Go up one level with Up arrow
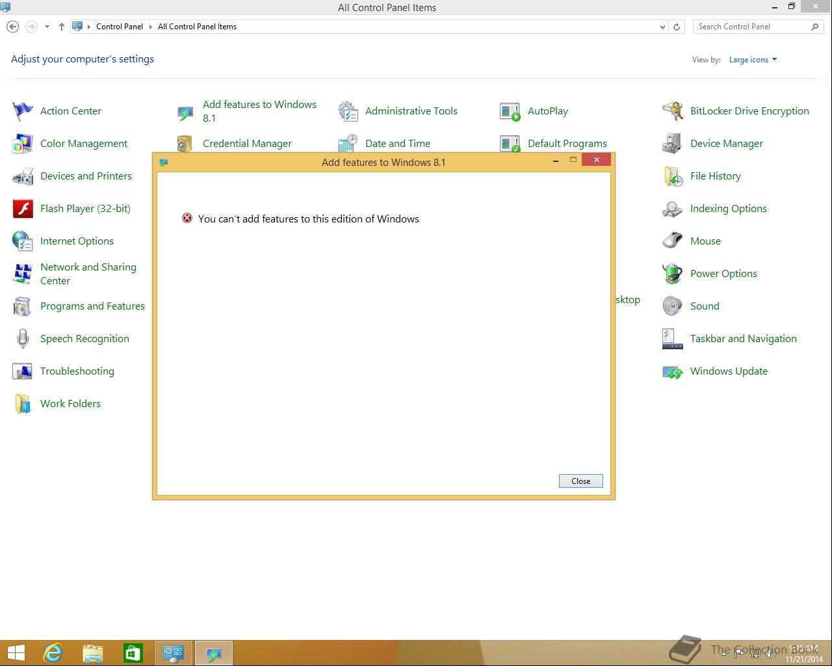 click(61, 27)
